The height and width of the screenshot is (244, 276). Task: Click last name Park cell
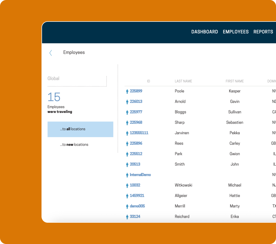tap(178, 154)
